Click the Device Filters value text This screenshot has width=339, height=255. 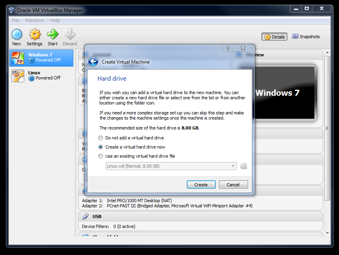[124, 226]
